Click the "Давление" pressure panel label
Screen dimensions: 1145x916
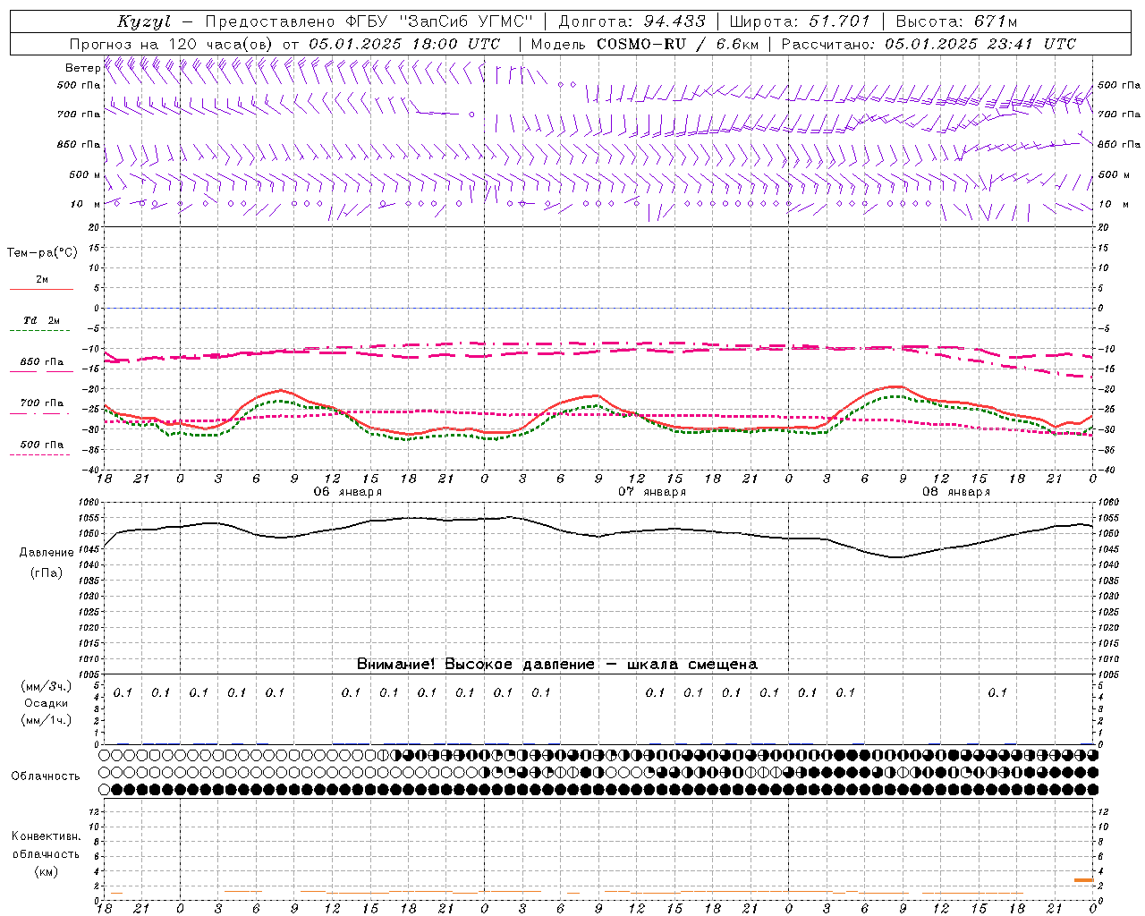(47, 553)
